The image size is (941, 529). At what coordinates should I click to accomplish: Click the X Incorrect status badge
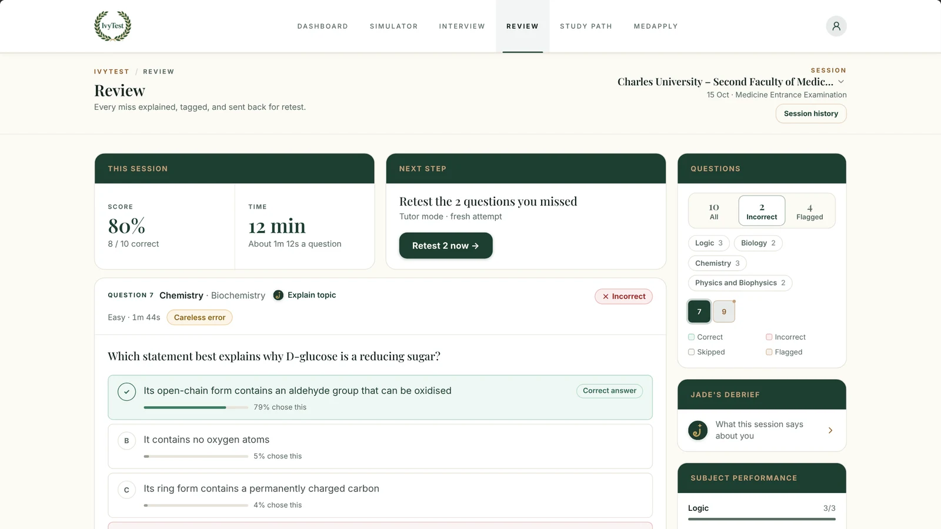click(623, 296)
